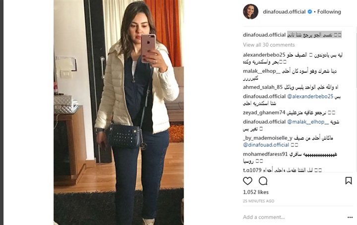Image resolution: width=357 pixels, height=225 pixels.
Task: Open the three-dot more options menu
Action: [x=350, y=218]
